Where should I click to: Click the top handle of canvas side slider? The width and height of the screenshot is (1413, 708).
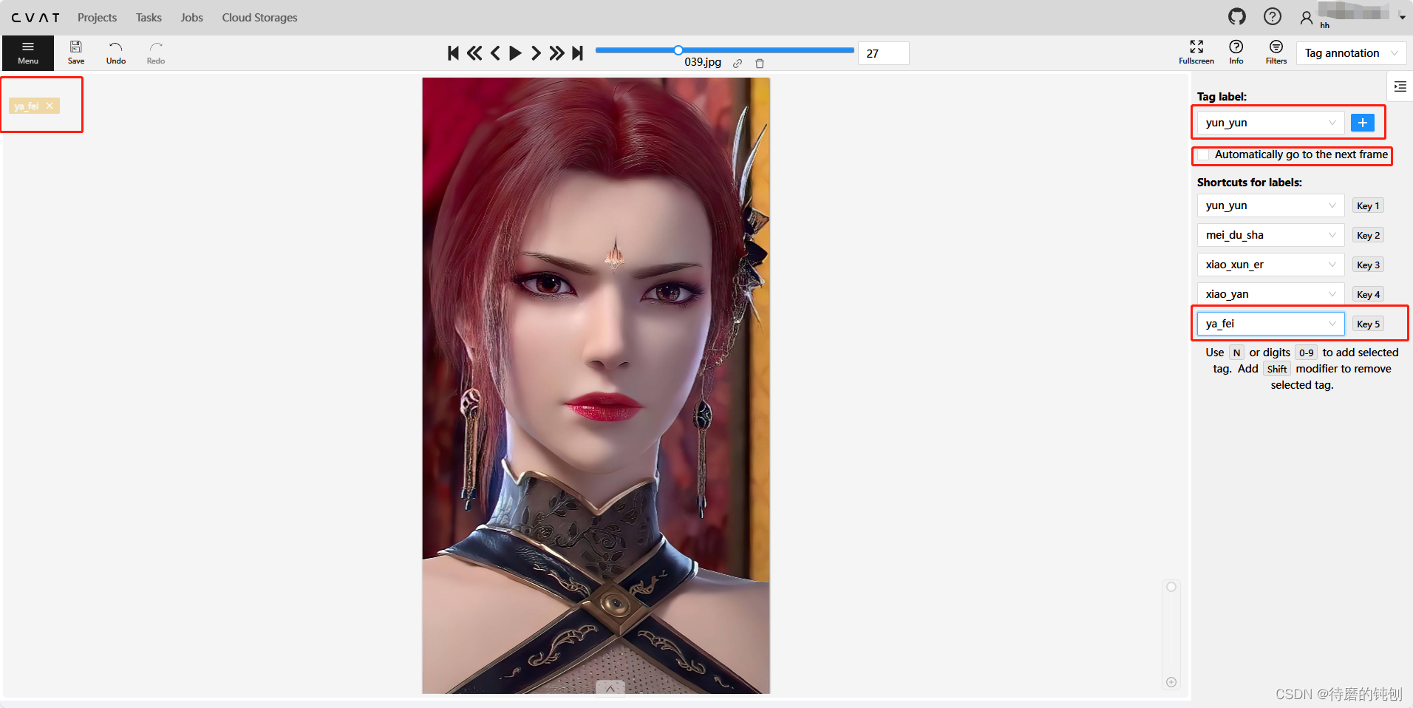click(1171, 587)
